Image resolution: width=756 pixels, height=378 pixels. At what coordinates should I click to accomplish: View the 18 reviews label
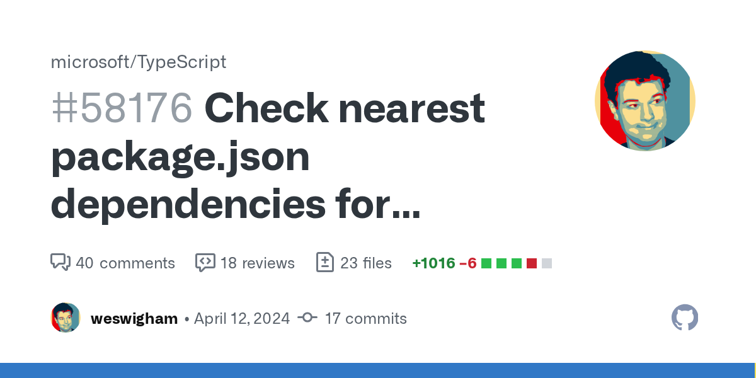tap(257, 263)
